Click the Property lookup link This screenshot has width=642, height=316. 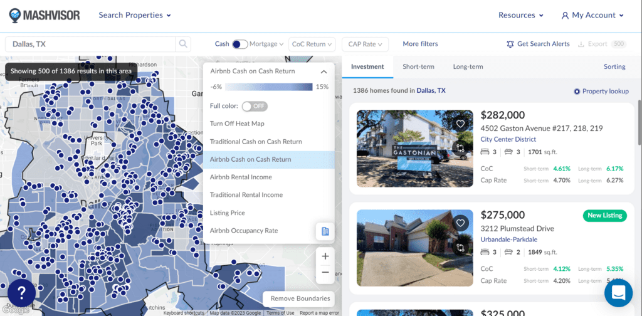(606, 92)
